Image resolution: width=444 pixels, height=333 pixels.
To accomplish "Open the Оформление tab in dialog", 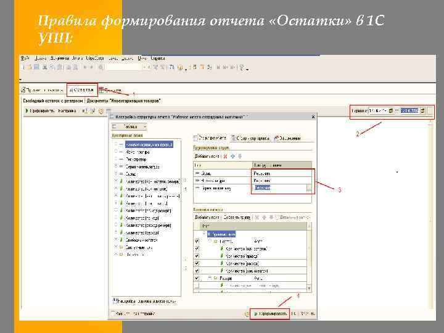I will [x=287, y=138].
